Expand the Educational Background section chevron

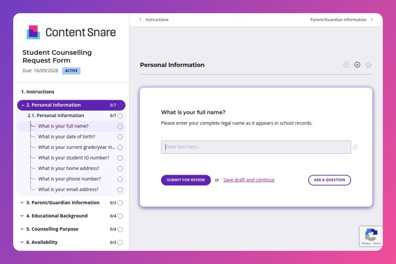22,216
